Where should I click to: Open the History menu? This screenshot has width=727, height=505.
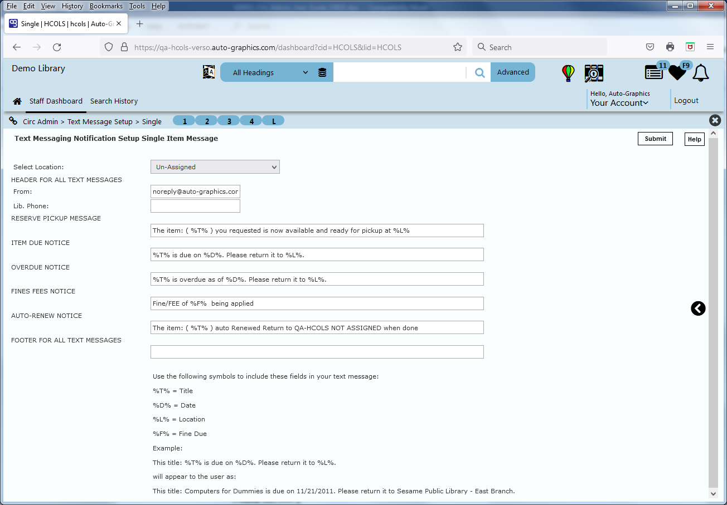(x=72, y=6)
